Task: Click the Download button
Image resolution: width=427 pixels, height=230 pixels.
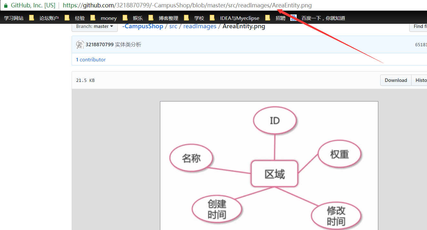Action: click(x=396, y=80)
